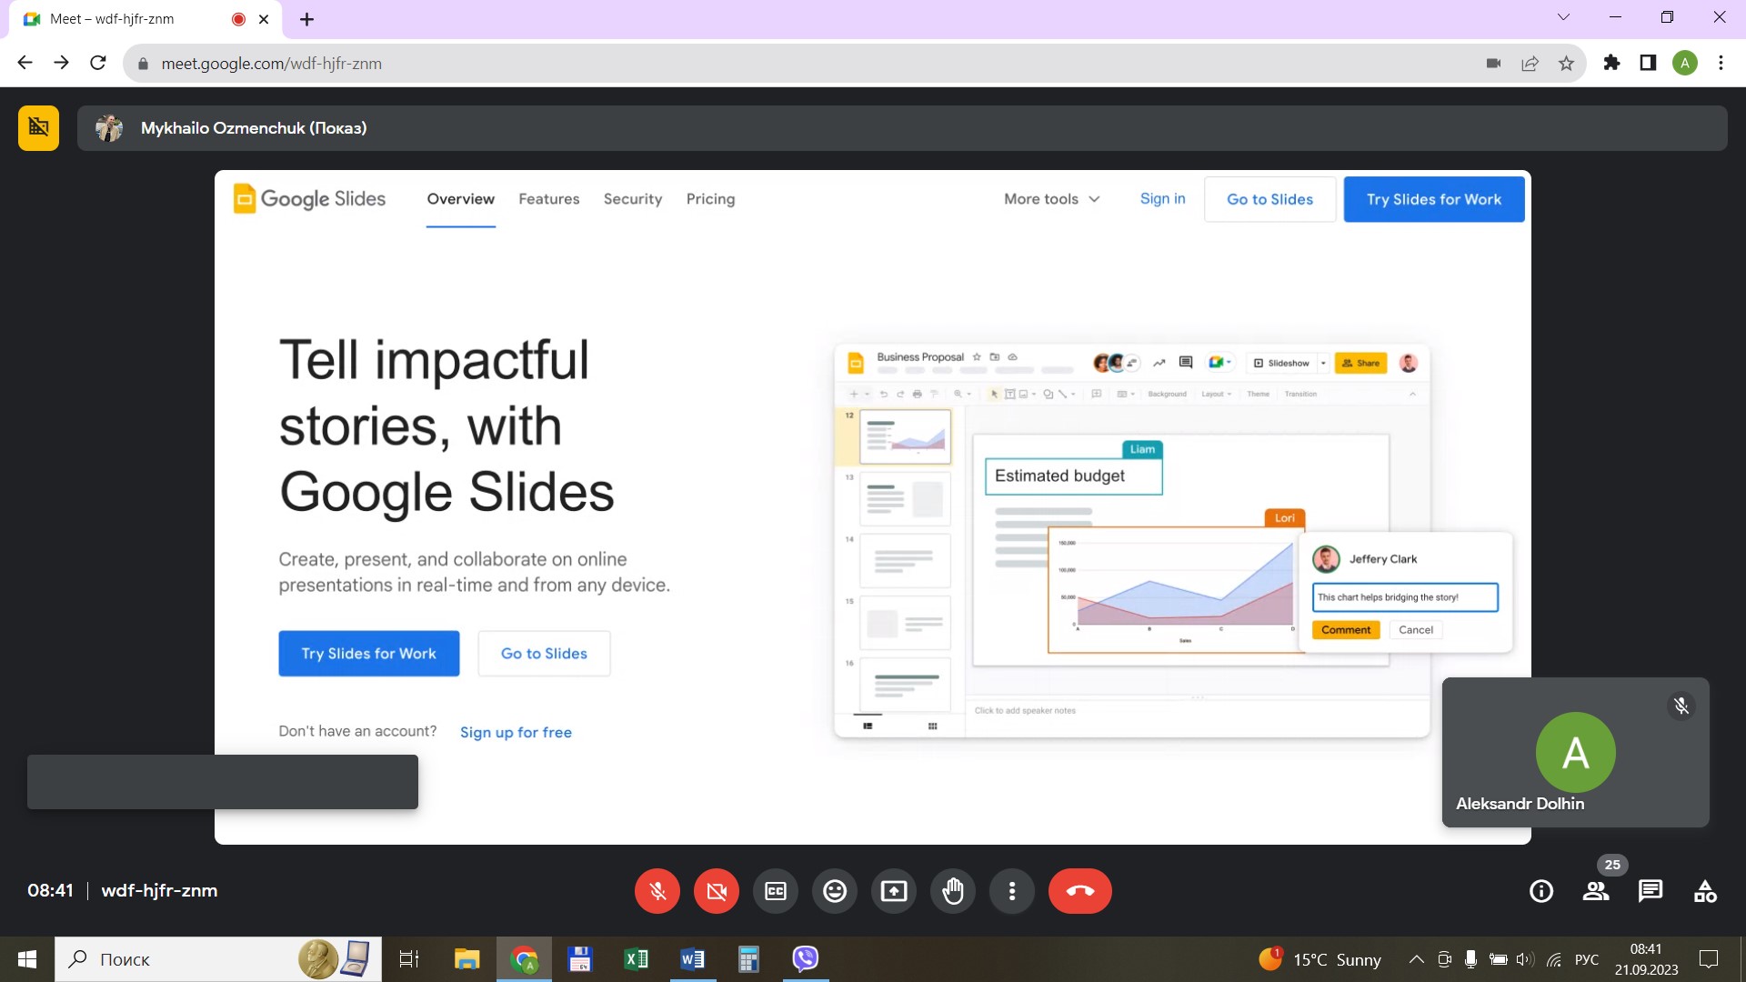The height and width of the screenshot is (982, 1746).
Task: Open Wi-Fi network tray icon
Action: pos(1554,959)
